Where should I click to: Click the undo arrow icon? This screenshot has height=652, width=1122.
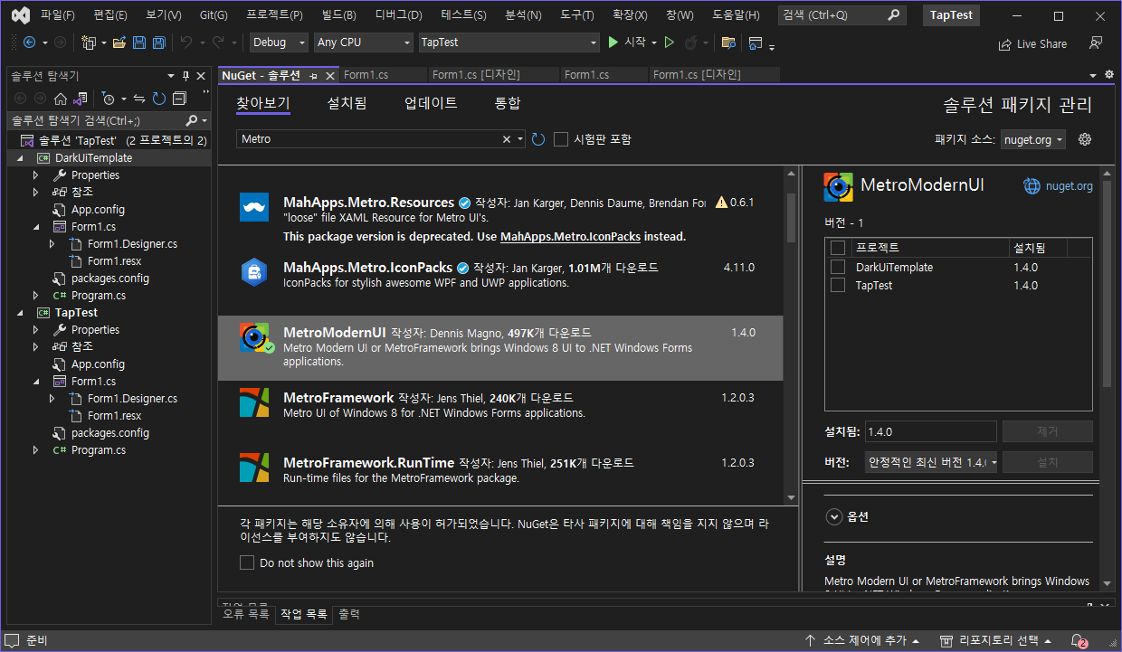(186, 43)
